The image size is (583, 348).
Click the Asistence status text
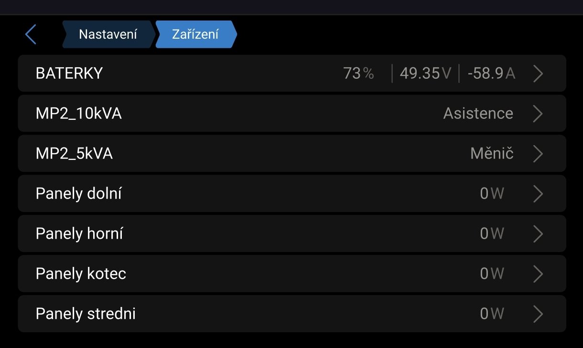tap(478, 114)
